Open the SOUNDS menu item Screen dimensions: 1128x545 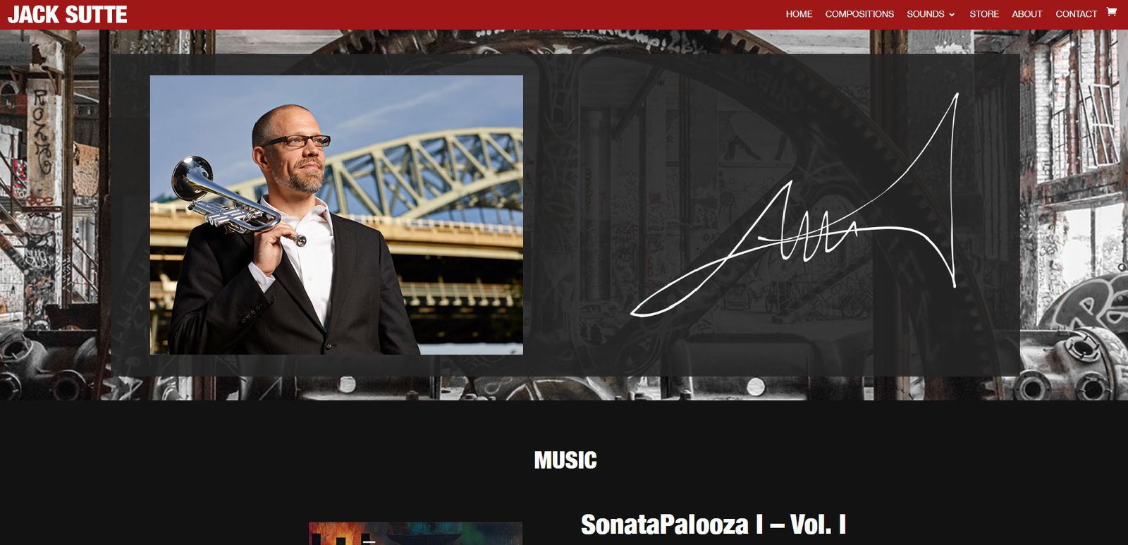(x=926, y=14)
